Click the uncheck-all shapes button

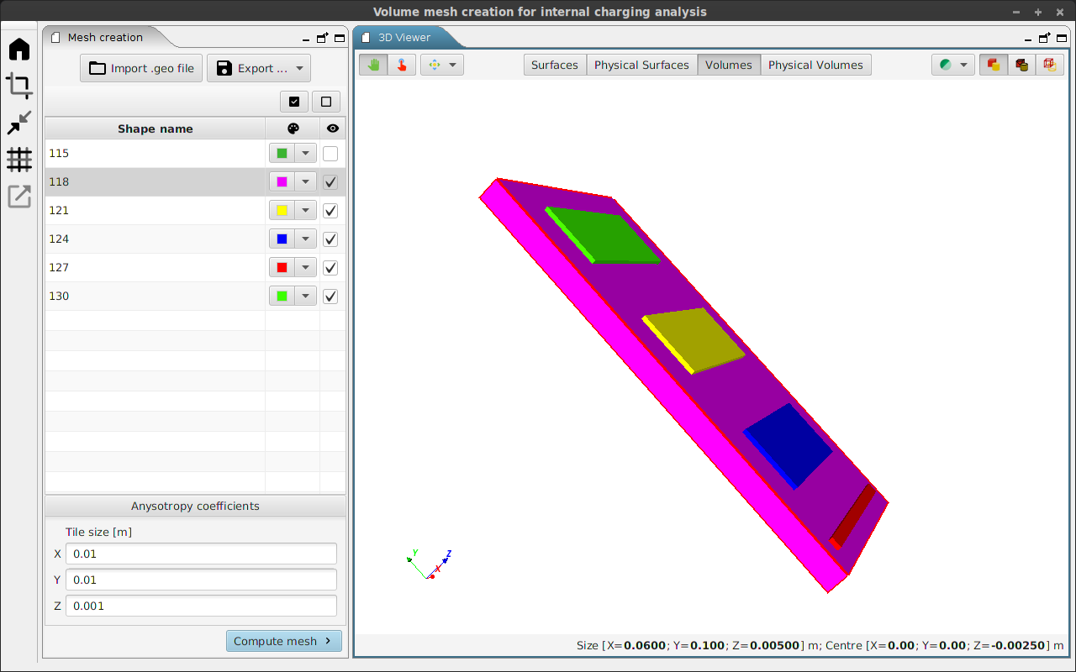tap(326, 102)
